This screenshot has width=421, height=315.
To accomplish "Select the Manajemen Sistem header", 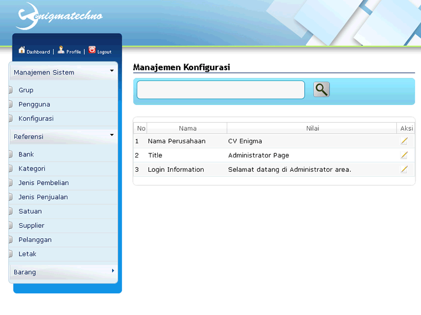I will 64,72.
